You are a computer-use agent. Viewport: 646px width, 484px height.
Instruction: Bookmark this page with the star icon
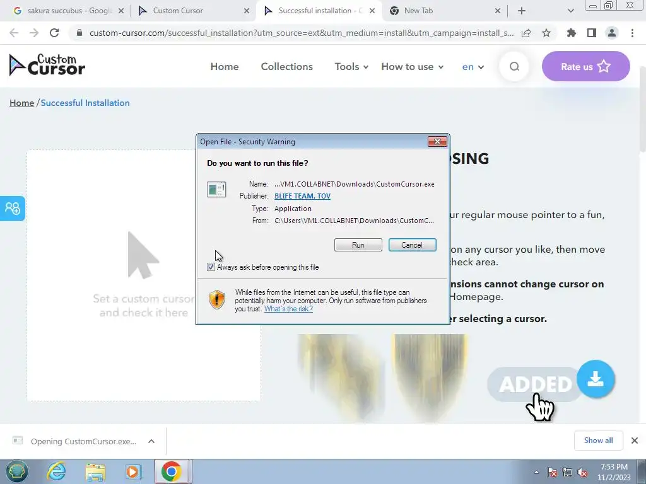546,33
